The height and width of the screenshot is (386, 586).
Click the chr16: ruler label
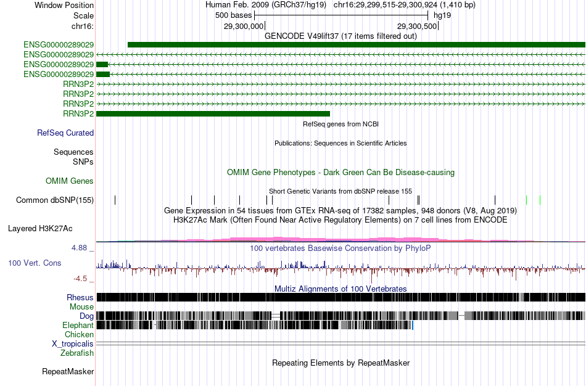[x=82, y=26]
